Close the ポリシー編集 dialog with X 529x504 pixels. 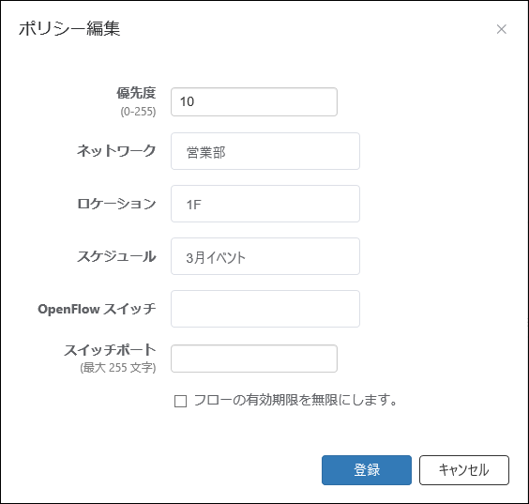pyautogui.click(x=502, y=29)
